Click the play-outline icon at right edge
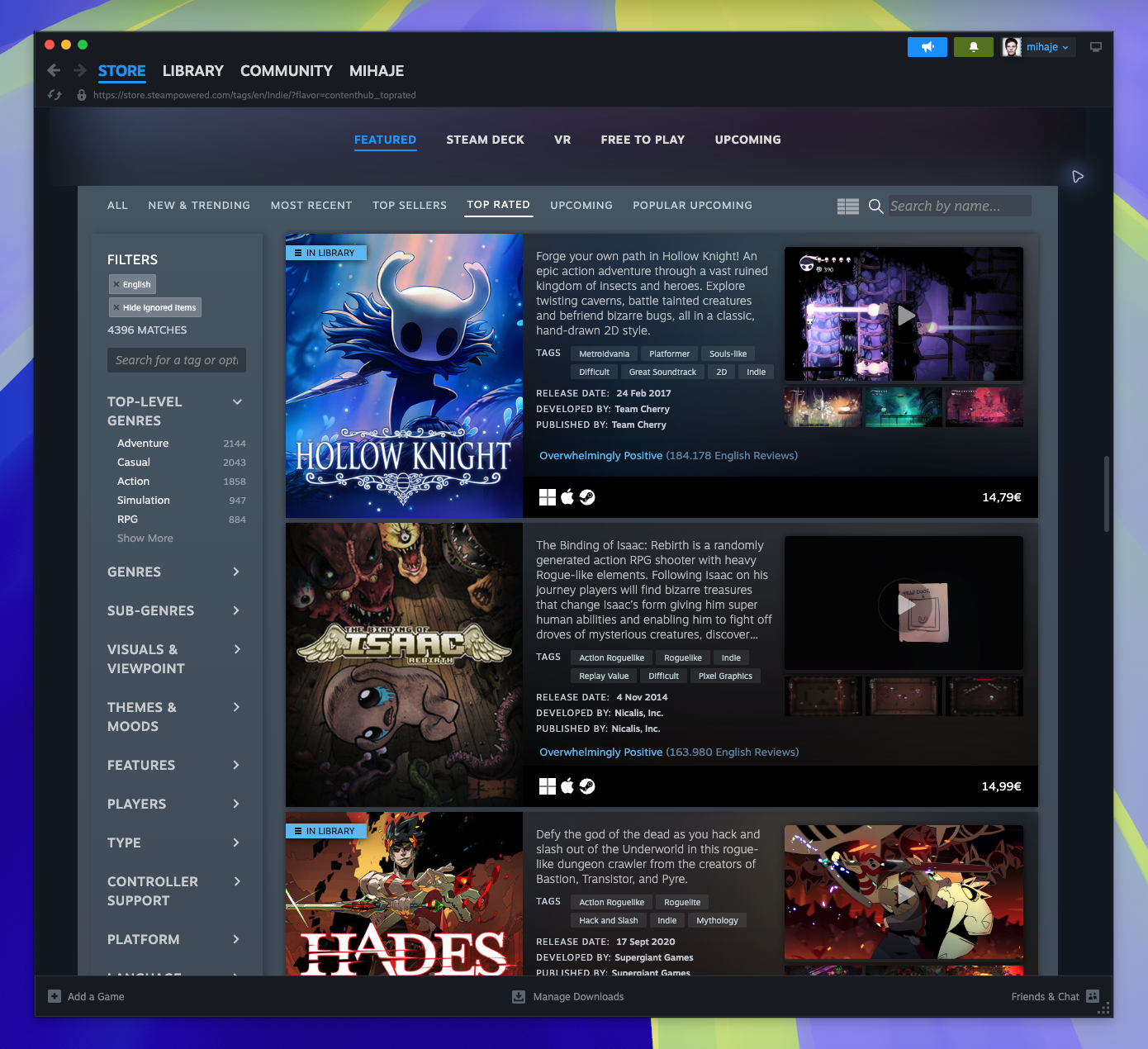The width and height of the screenshot is (1148, 1049). tap(1078, 177)
